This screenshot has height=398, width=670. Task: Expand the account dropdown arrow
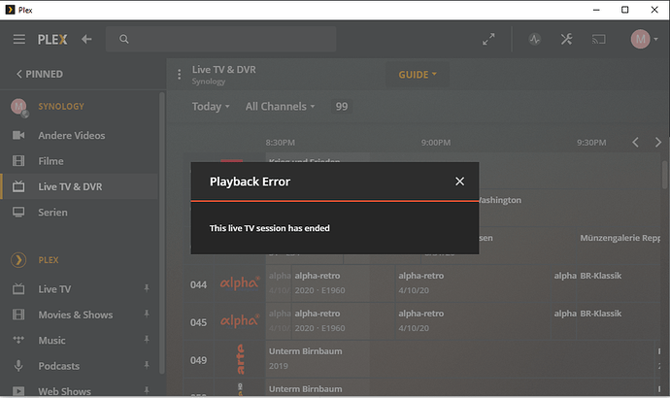[x=655, y=39]
